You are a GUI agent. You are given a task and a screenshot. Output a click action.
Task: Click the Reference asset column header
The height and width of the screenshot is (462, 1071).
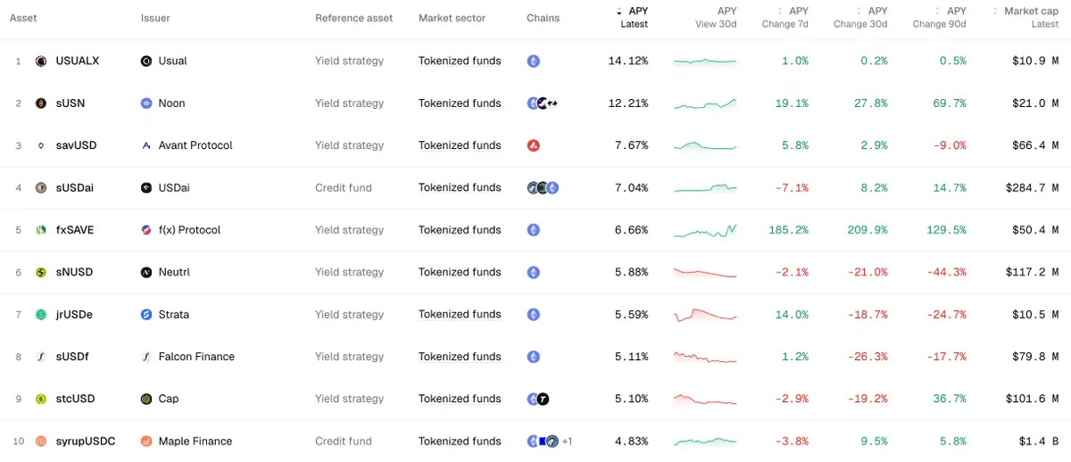point(353,18)
